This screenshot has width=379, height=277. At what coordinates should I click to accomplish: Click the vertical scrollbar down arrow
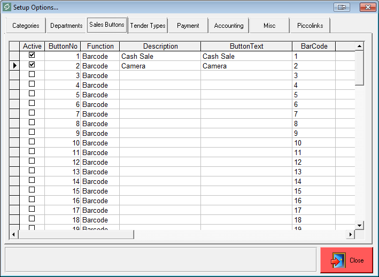[x=360, y=226]
